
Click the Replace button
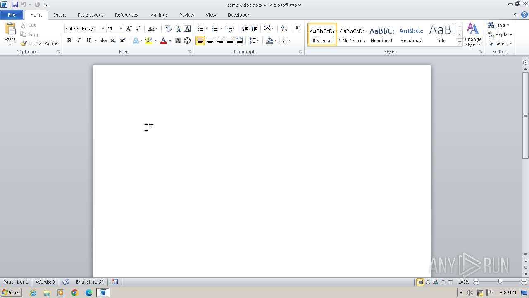(x=500, y=34)
